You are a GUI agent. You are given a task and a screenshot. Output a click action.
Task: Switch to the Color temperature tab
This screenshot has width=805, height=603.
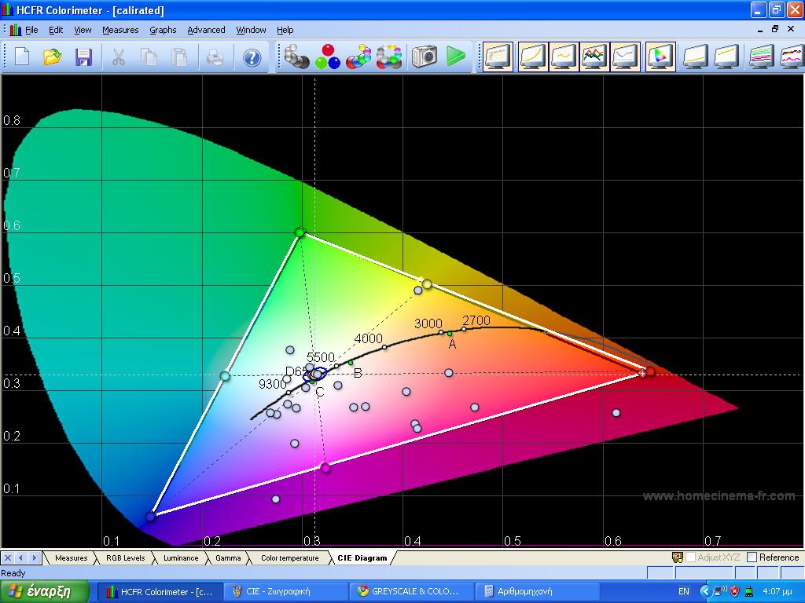[289, 558]
